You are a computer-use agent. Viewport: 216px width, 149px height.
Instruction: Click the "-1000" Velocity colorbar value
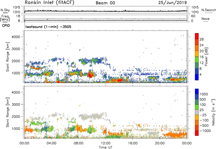[205, 131]
